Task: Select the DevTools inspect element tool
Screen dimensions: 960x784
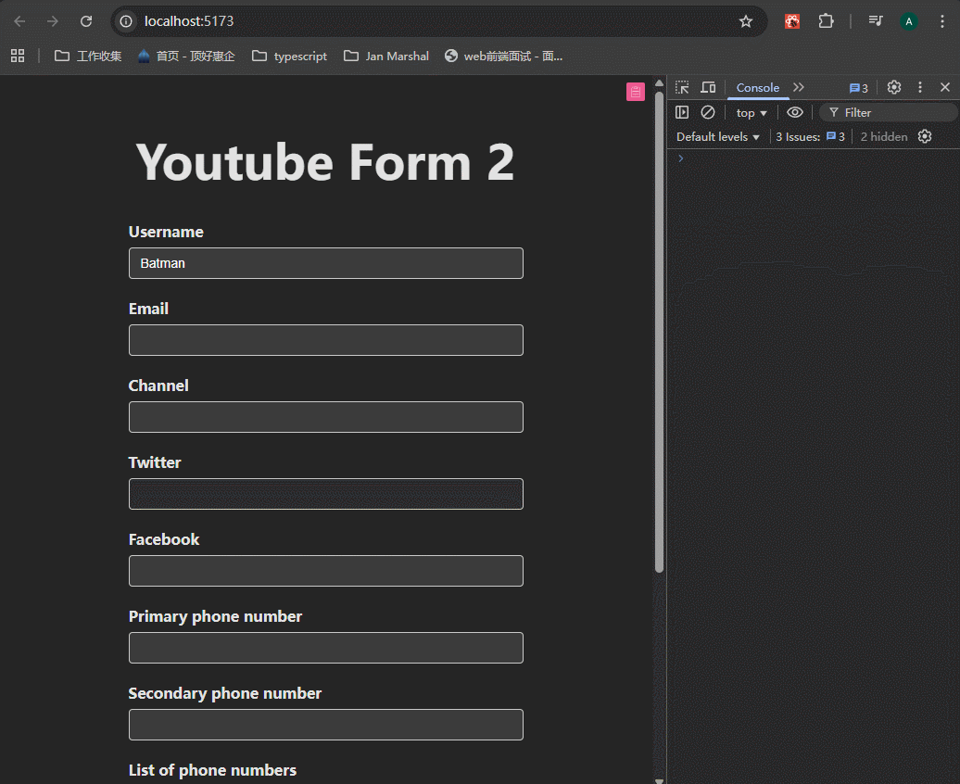Action: (x=682, y=87)
